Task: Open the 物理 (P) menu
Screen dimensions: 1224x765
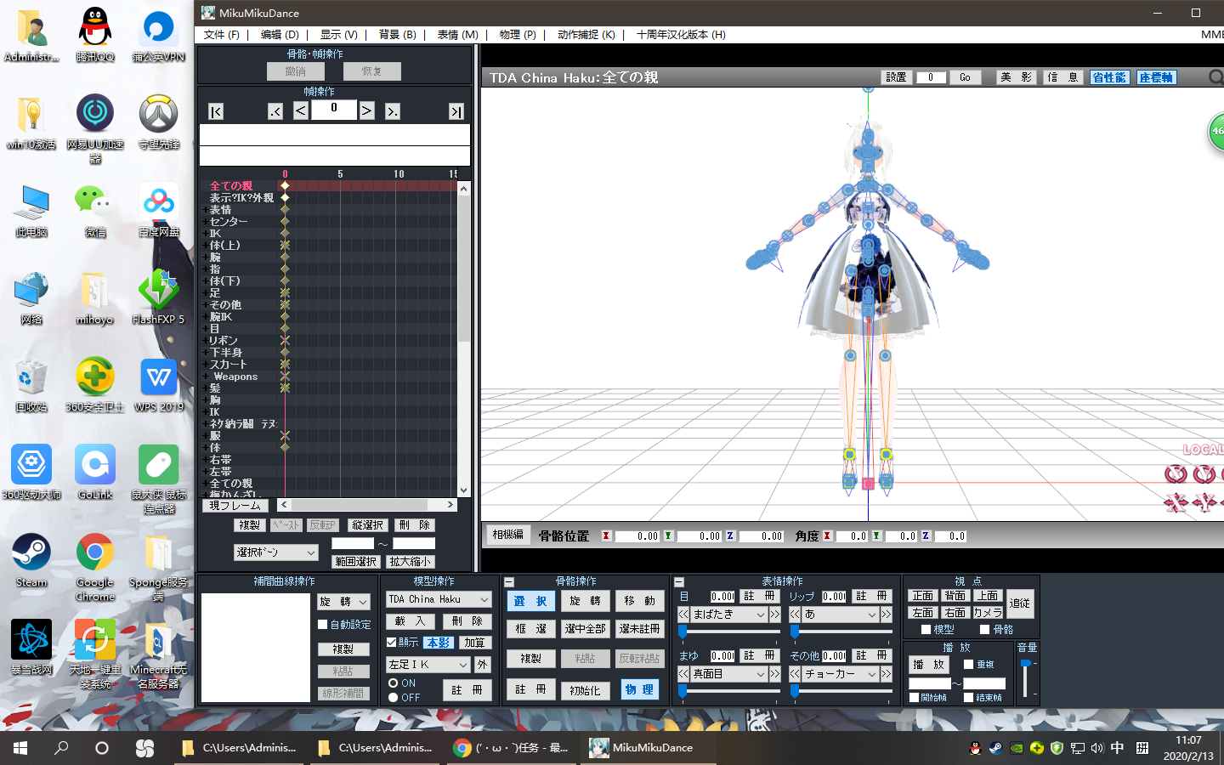Action: 518,35
